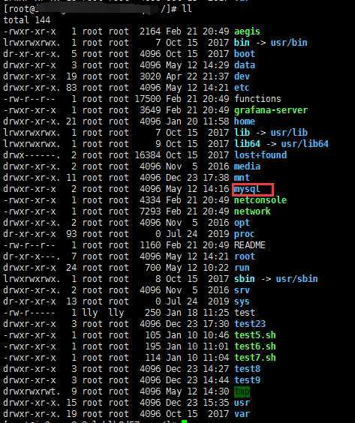Image resolution: width=355 pixels, height=423 pixels.
Task: Select the README file name
Action: (250, 245)
